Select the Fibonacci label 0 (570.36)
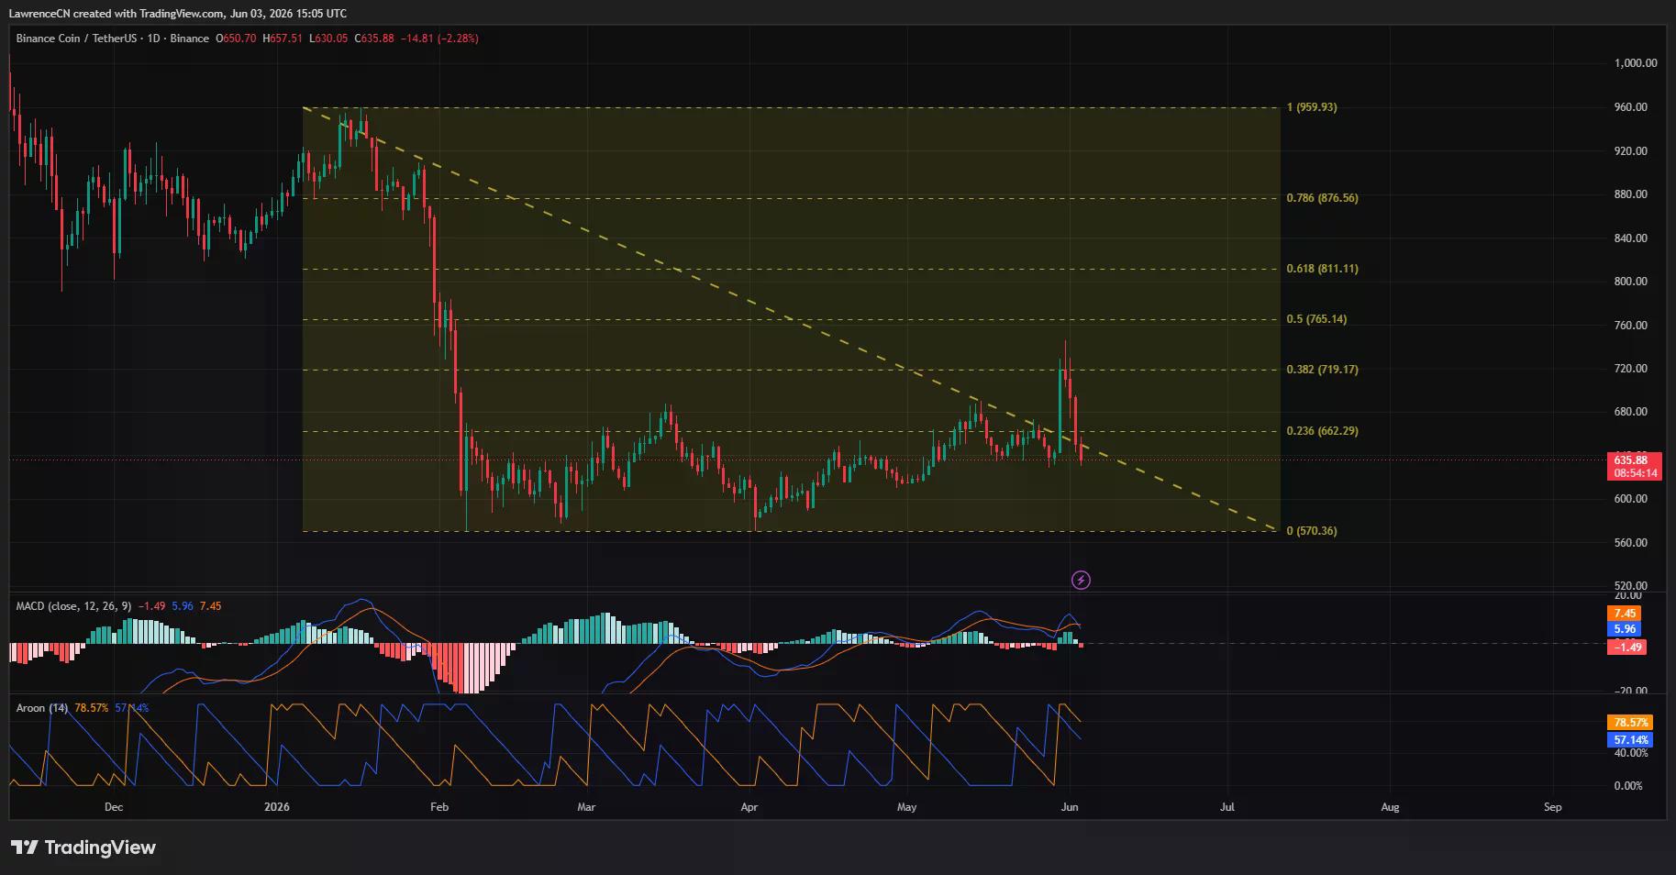 coord(1312,531)
